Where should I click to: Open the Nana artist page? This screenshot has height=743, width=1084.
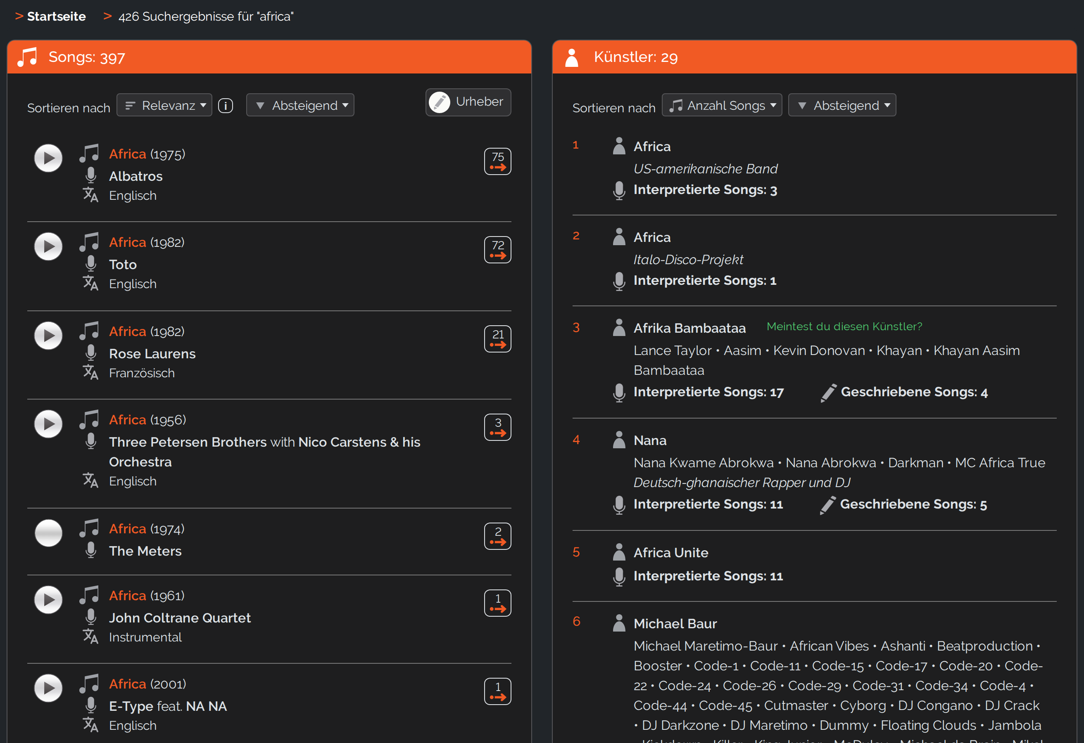(x=650, y=440)
